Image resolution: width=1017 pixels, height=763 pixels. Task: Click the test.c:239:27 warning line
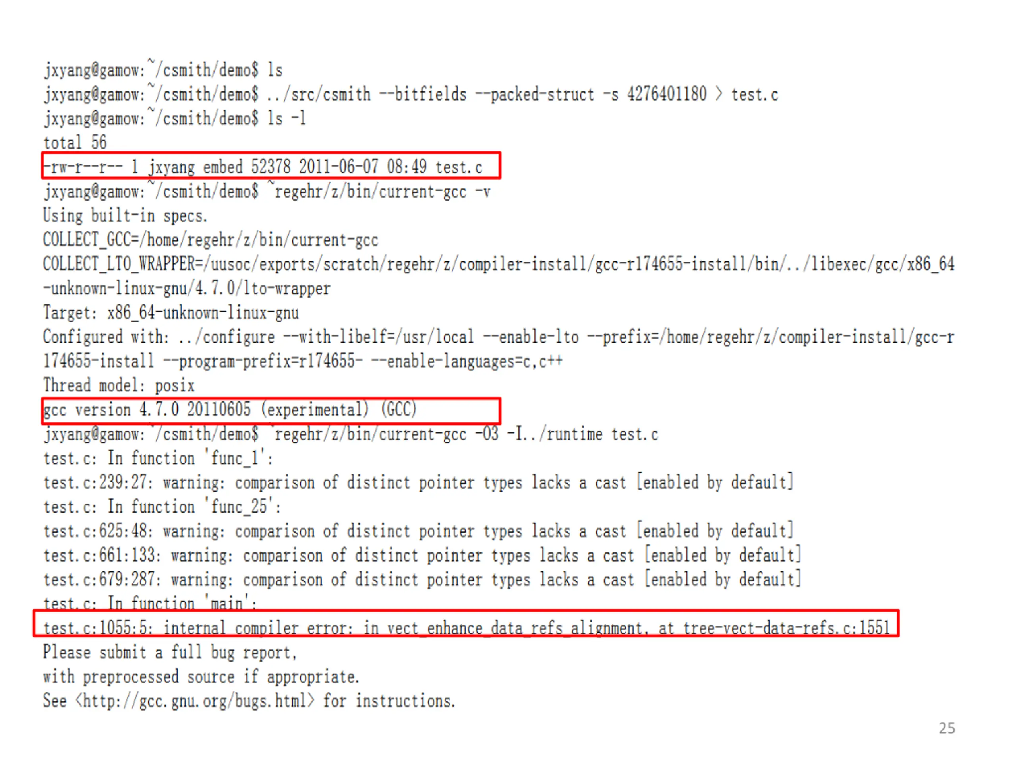pyautogui.click(x=418, y=482)
